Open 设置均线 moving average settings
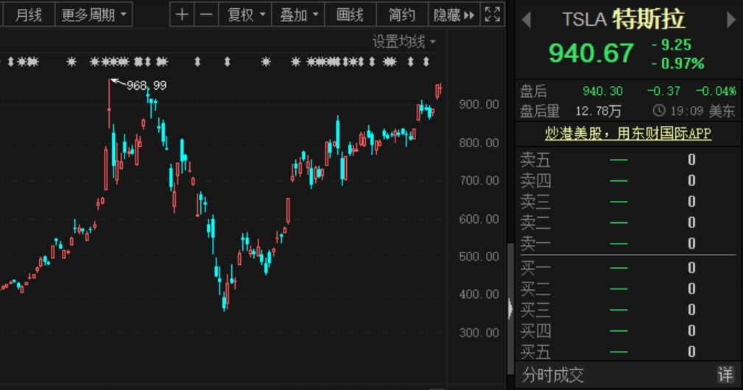Screen dimensions: 743x390 (404, 42)
